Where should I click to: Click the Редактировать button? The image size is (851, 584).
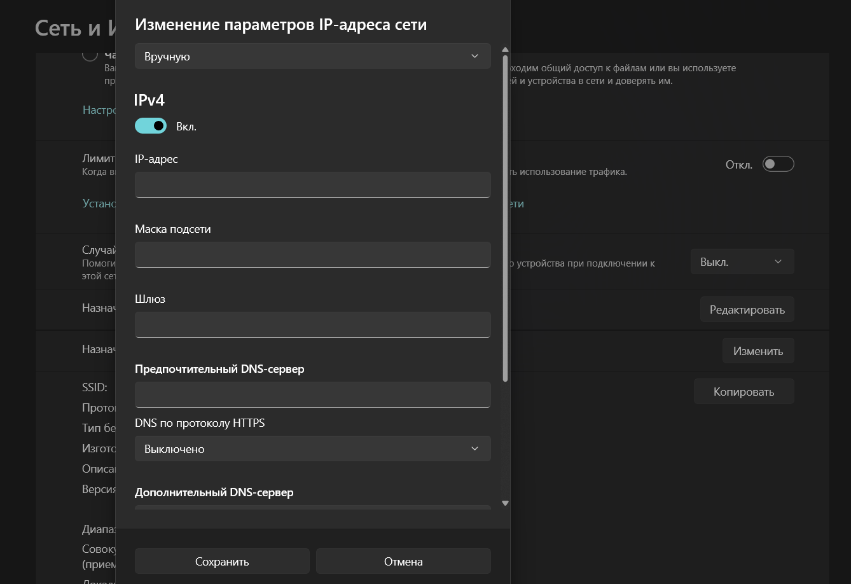[x=747, y=310]
